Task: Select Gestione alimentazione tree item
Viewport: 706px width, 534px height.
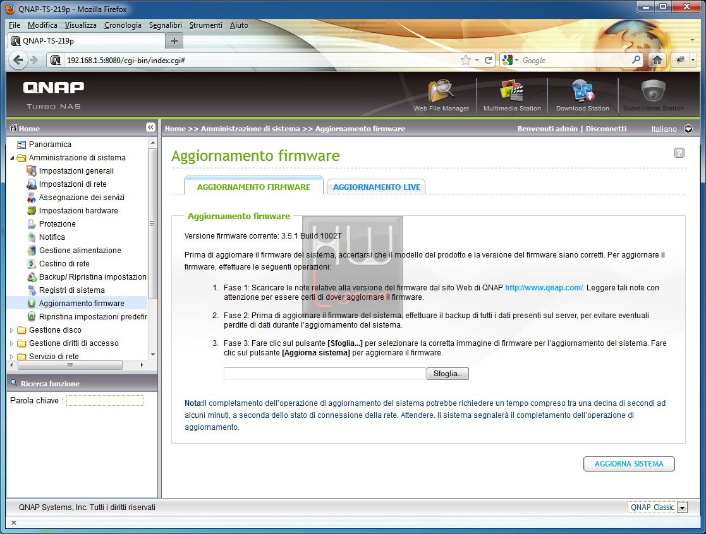Action: tap(80, 251)
